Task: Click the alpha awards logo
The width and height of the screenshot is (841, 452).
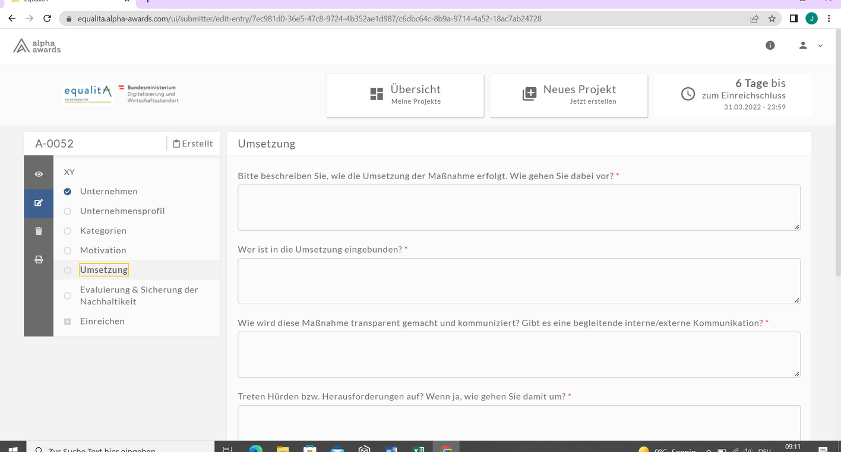Action: tap(37, 46)
